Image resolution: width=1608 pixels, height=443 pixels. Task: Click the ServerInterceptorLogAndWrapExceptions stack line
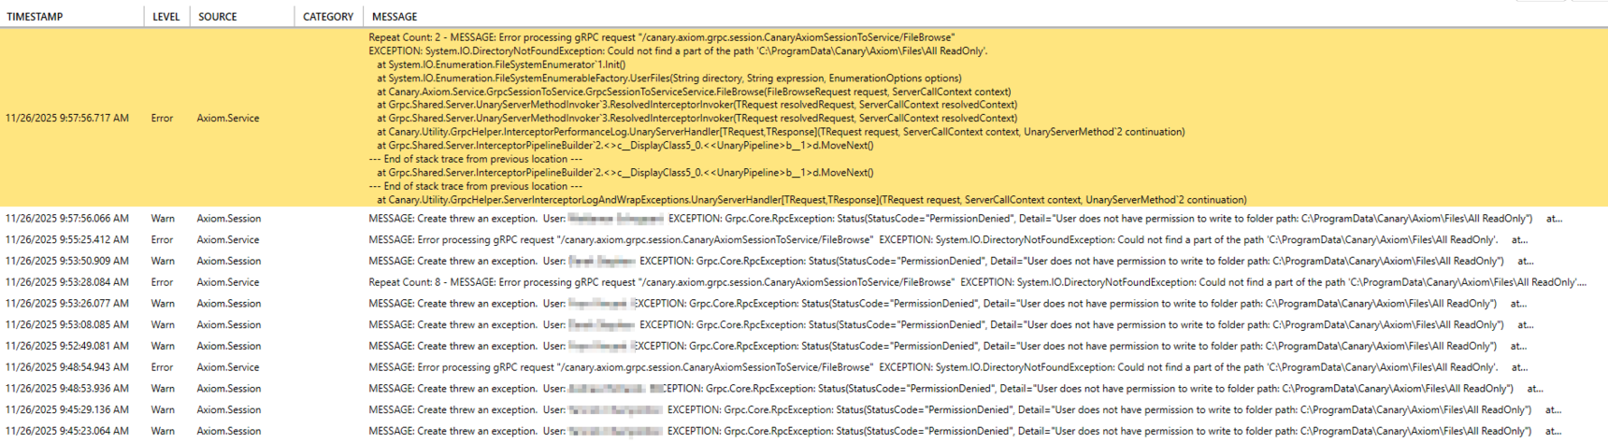(x=811, y=200)
